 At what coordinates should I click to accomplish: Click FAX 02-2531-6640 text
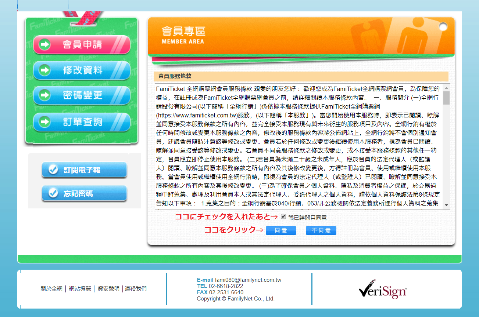(x=220, y=292)
